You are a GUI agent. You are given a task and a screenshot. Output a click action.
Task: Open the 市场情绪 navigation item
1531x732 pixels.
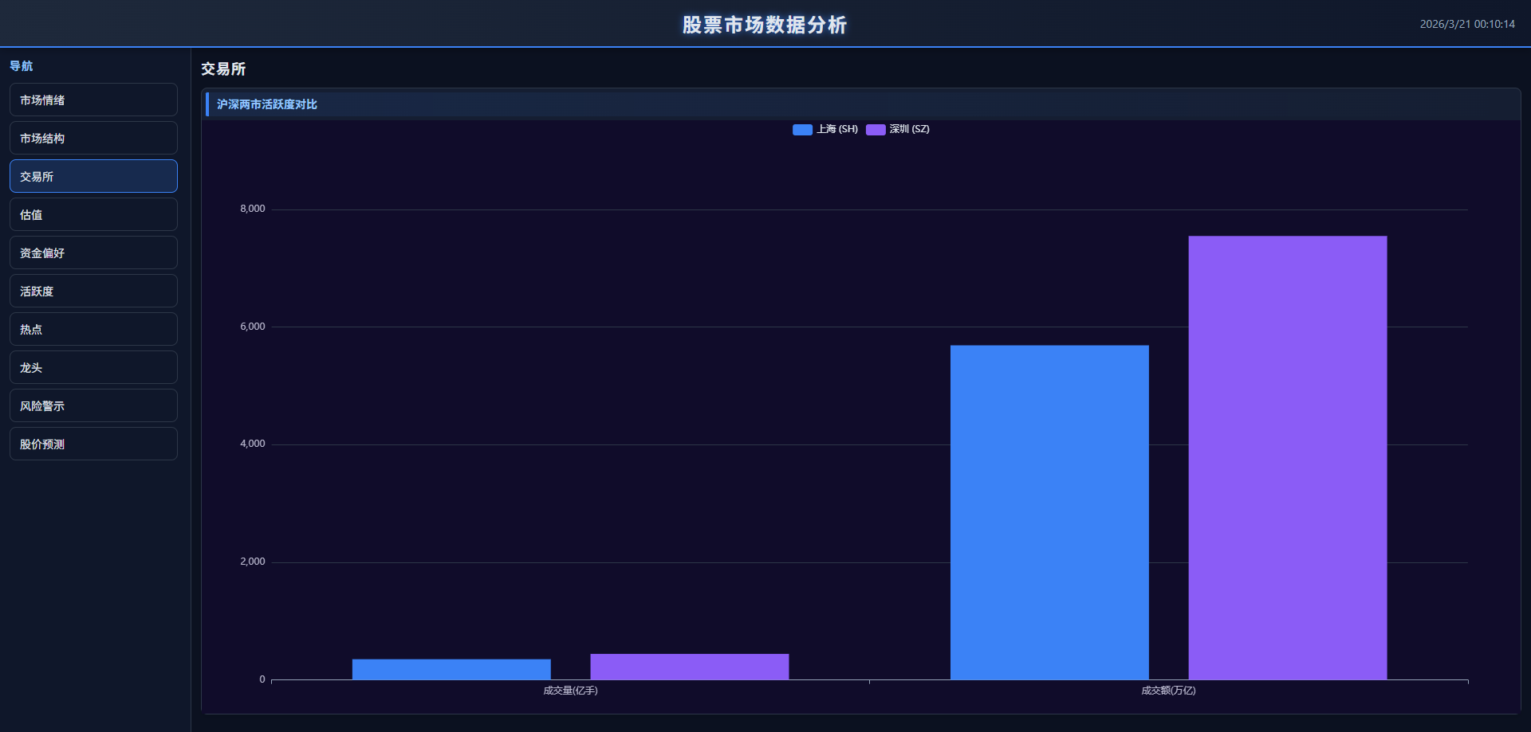pyautogui.click(x=93, y=100)
